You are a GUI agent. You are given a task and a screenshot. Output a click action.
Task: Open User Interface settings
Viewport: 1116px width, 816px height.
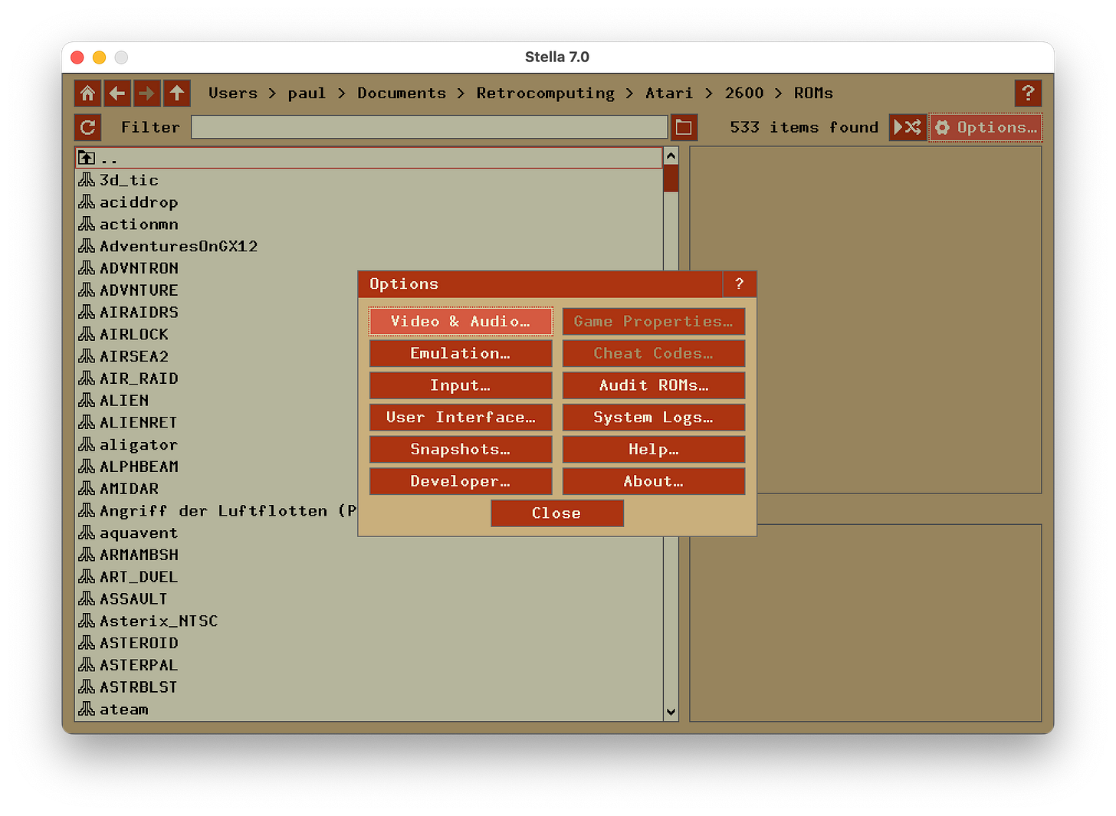(461, 418)
